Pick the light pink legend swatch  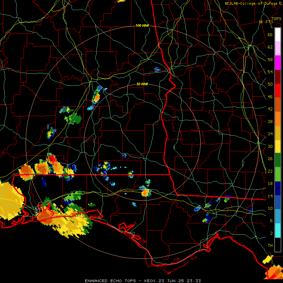[278, 48]
